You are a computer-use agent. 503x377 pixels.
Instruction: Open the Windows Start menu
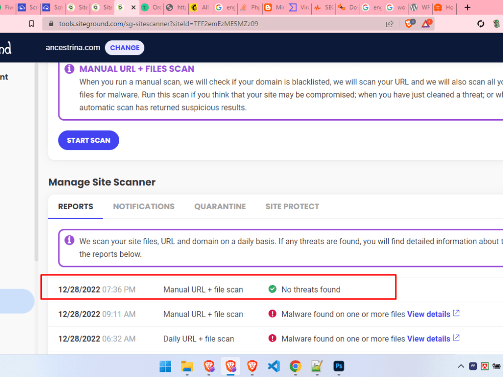pyautogui.click(x=165, y=366)
